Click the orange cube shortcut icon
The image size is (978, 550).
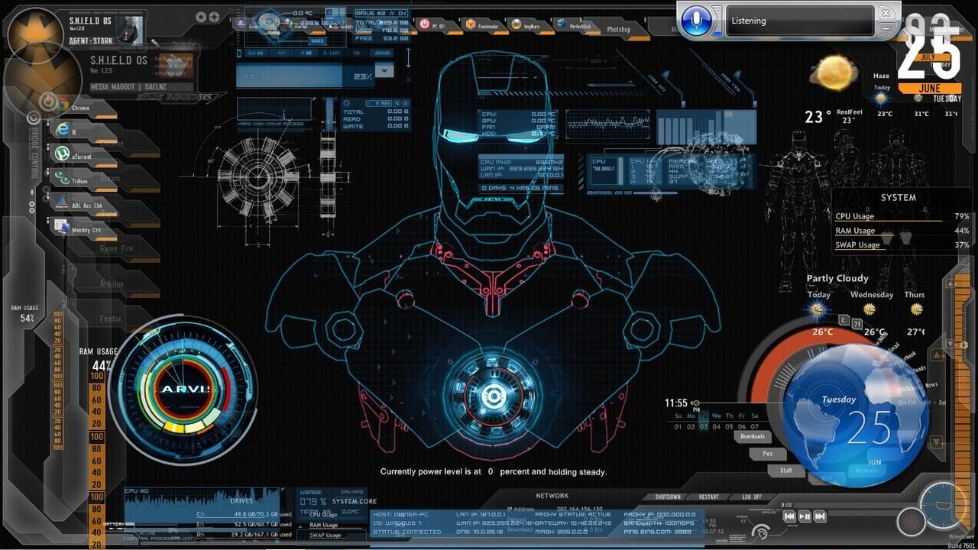[471, 25]
